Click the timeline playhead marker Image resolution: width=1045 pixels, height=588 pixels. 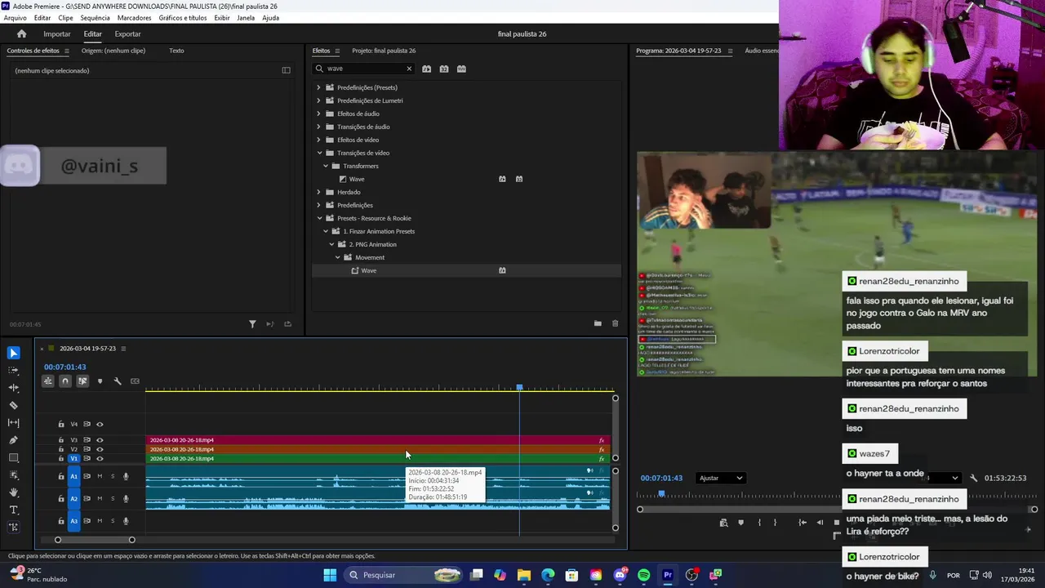519,388
